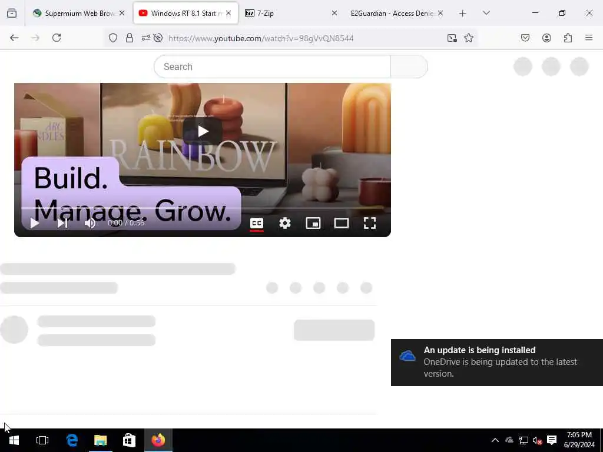This screenshot has height=452, width=603.
Task: Switch to the Supermium Web Browser tab
Action: (x=79, y=14)
